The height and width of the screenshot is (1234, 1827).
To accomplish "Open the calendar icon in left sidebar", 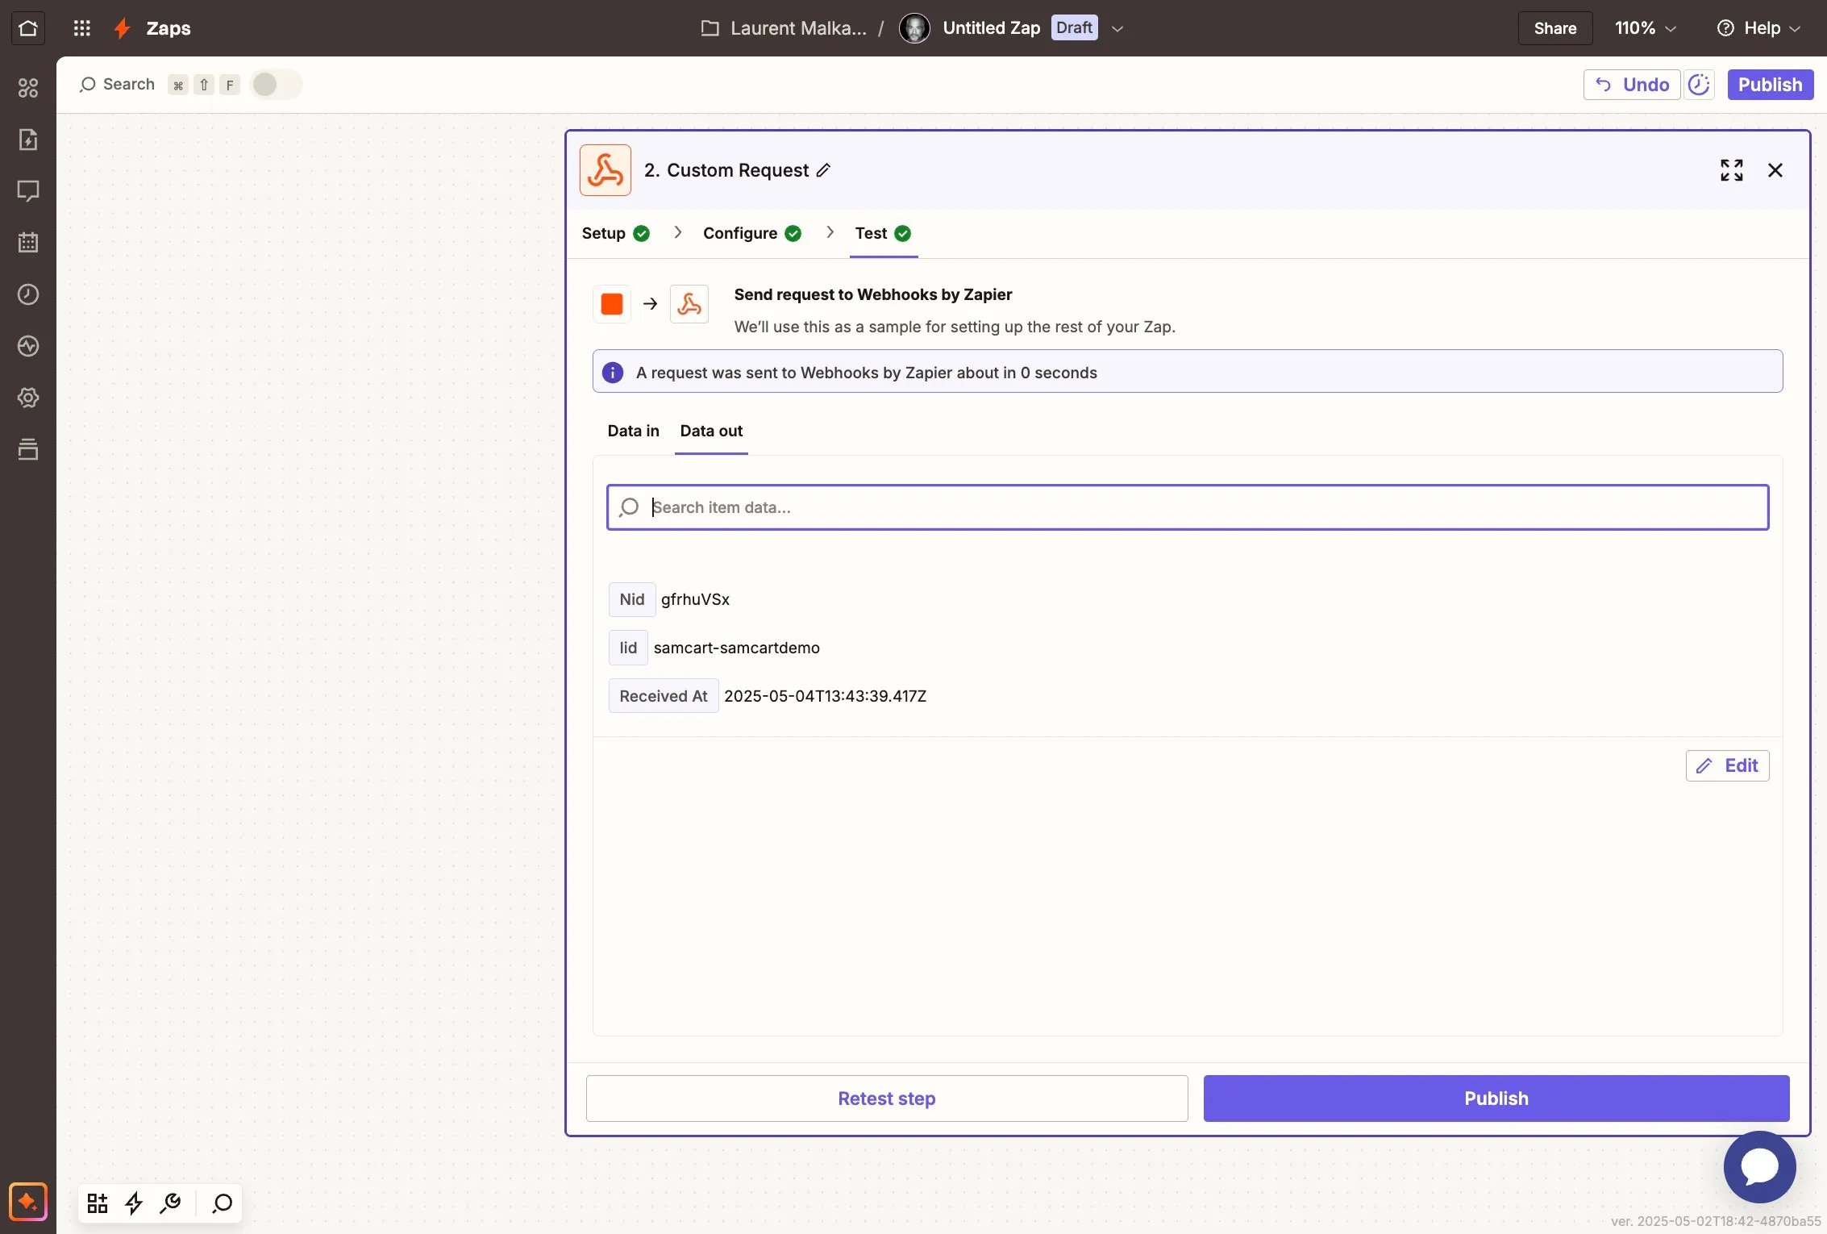I will point(28,243).
